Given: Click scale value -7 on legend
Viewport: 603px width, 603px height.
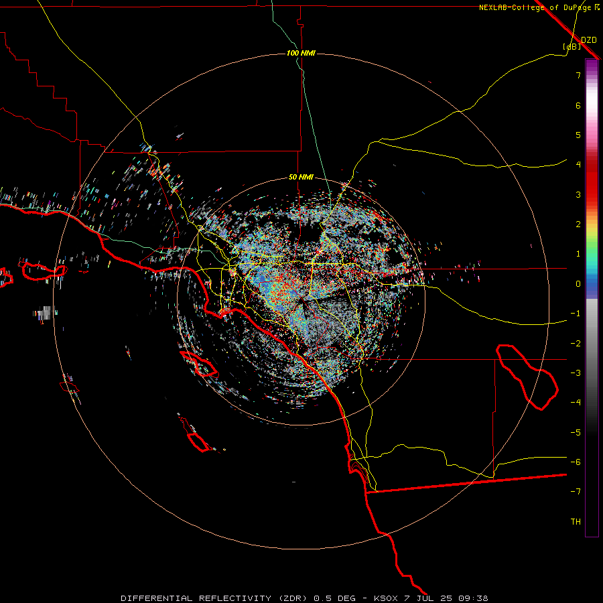Looking at the screenshot, I should [x=576, y=492].
